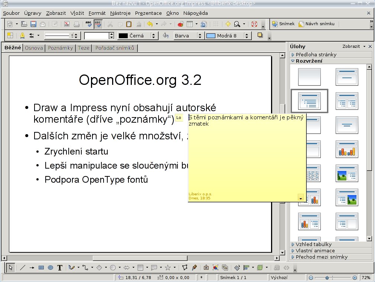
Task: Open the Fontwork Gallery
Action: tap(206, 268)
